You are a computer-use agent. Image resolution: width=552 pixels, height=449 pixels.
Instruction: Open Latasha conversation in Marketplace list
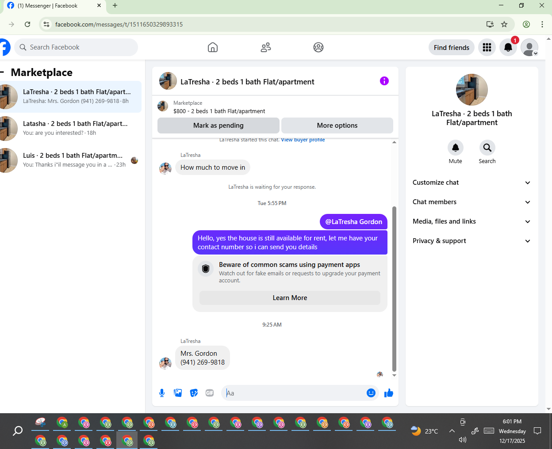(71, 128)
